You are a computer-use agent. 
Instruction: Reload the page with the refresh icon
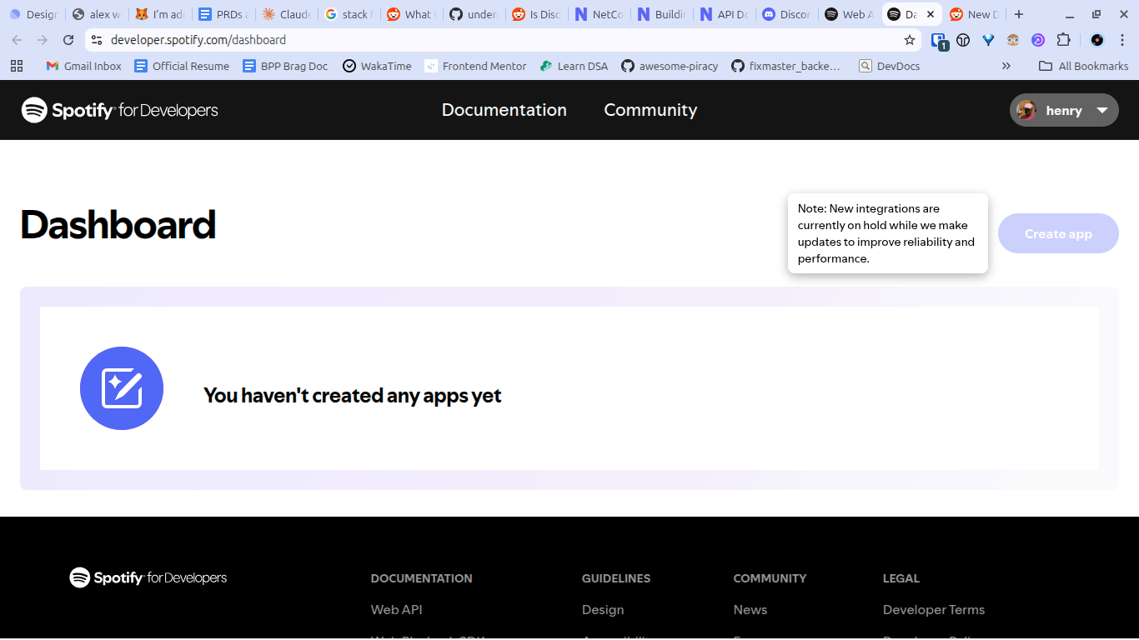[x=68, y=40]
